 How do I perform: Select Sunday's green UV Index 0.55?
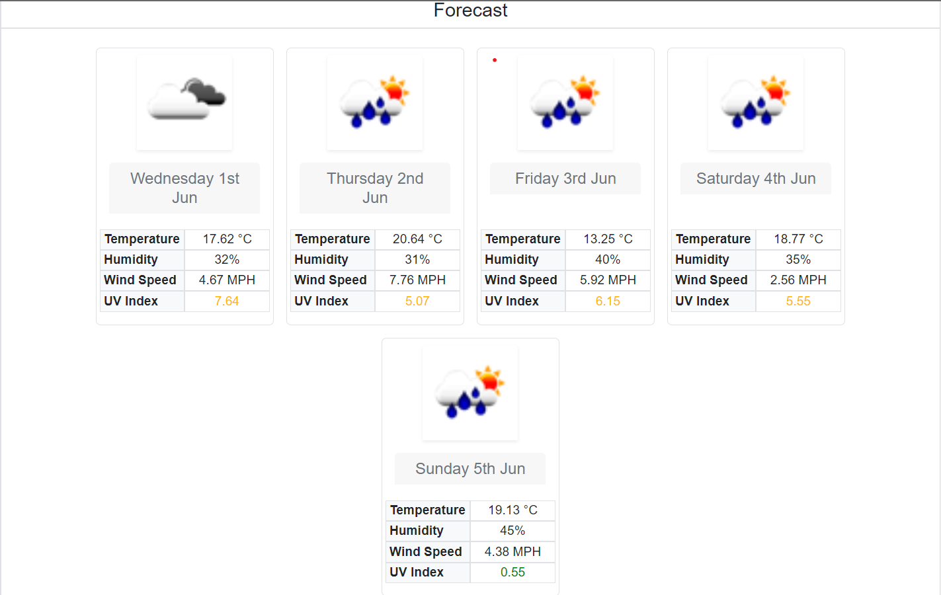tap(512, 573)
